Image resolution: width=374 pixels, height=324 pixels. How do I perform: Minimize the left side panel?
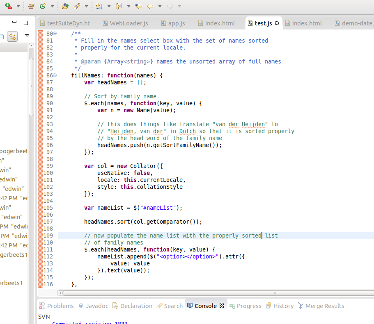[14, 23]
